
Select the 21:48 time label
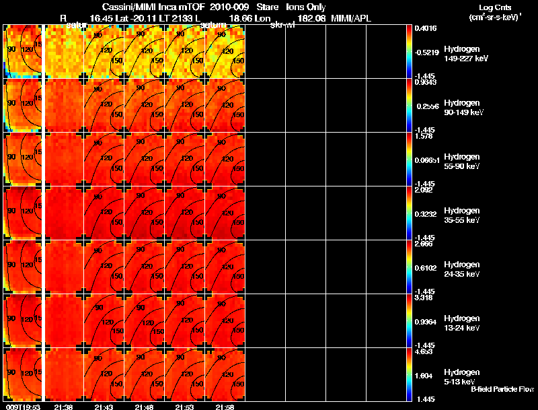pyautogui.click(x=144, y=407)
